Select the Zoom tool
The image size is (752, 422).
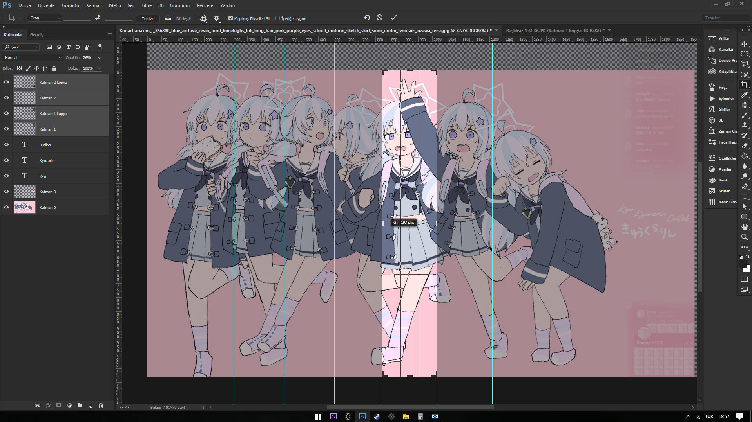tap(745, 237)
